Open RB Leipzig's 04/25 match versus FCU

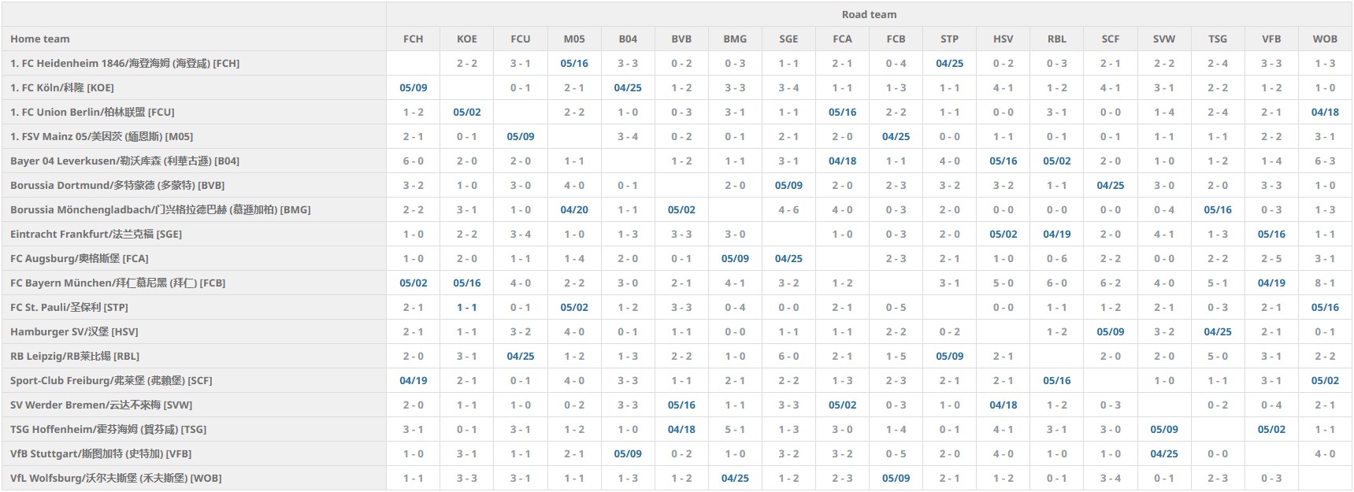pyautogui.click(x=520, y=356)
